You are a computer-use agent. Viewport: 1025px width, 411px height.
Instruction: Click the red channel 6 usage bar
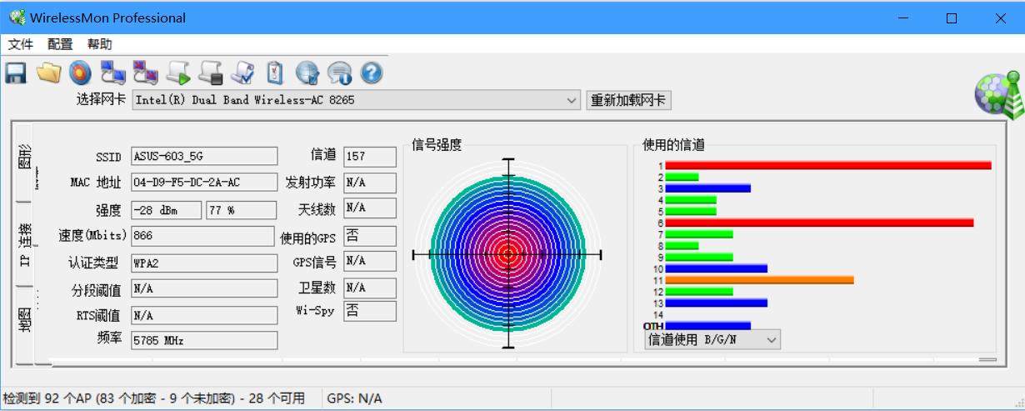819,223
